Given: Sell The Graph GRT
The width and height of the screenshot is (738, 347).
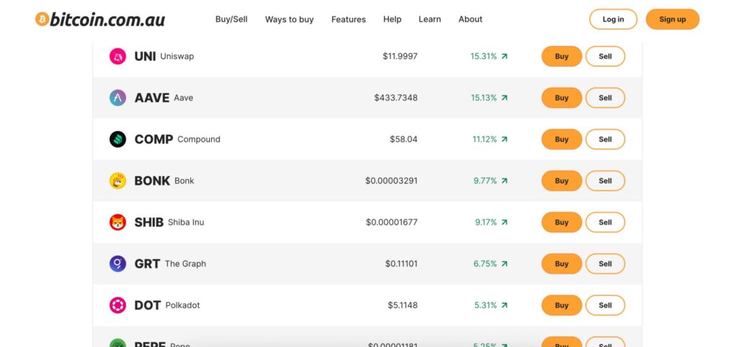Looking at the screenshot, I should 605,263.
